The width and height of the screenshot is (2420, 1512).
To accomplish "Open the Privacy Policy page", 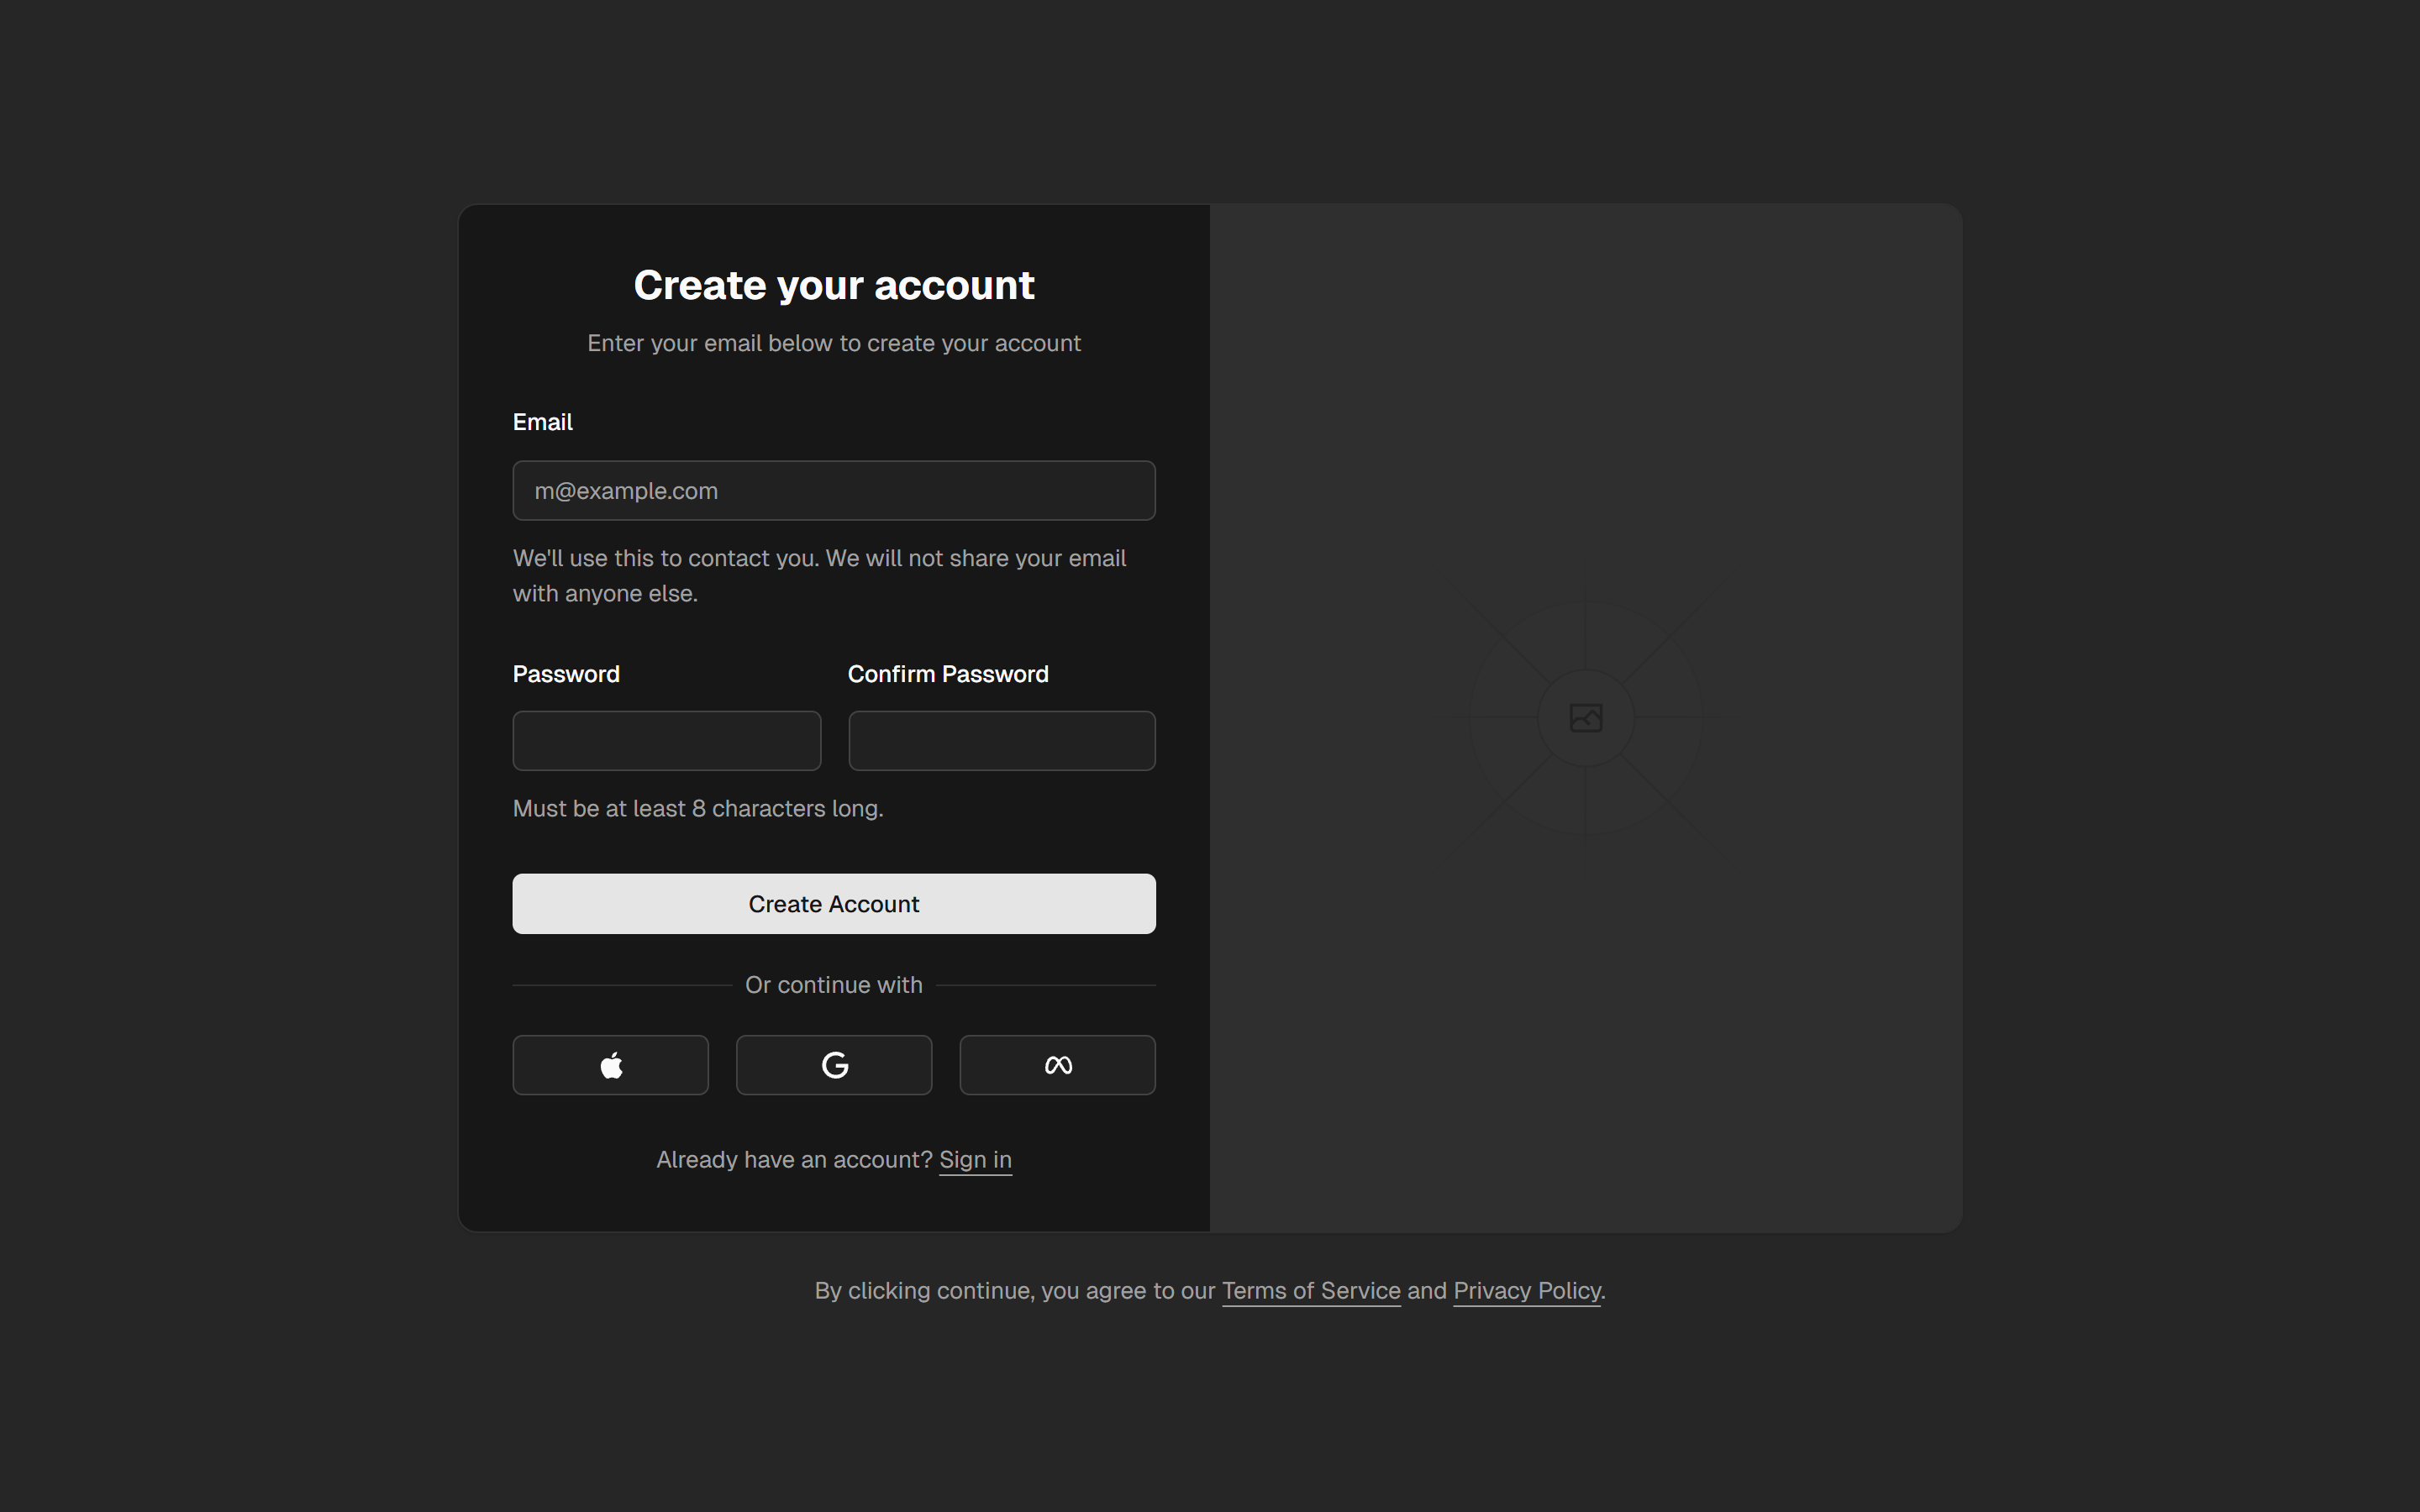I will (1525, 1290).
